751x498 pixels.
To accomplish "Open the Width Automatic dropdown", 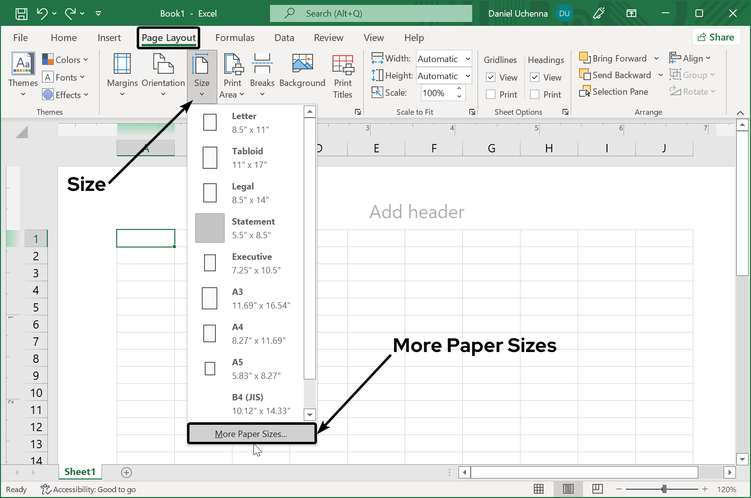I will coord(467,59).
